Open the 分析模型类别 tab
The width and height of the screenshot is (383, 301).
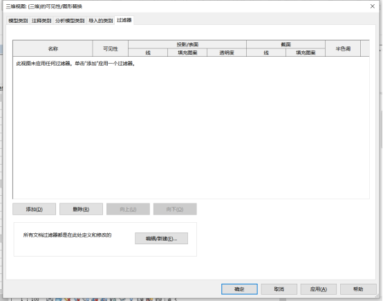[70, 21]
